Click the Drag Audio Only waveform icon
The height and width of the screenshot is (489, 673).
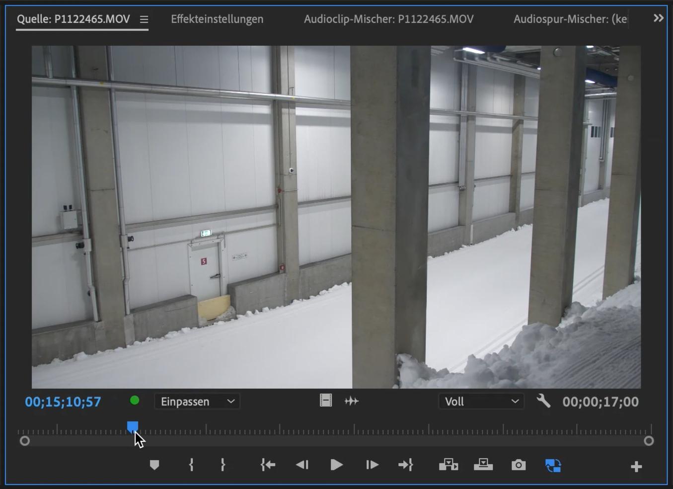click(x=352, y=401)
